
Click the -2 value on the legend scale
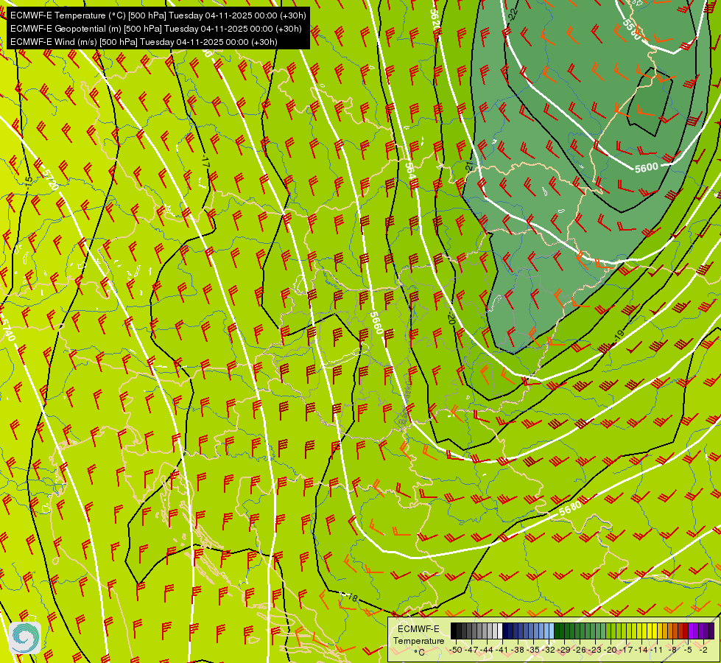click(x=703, y=650)
